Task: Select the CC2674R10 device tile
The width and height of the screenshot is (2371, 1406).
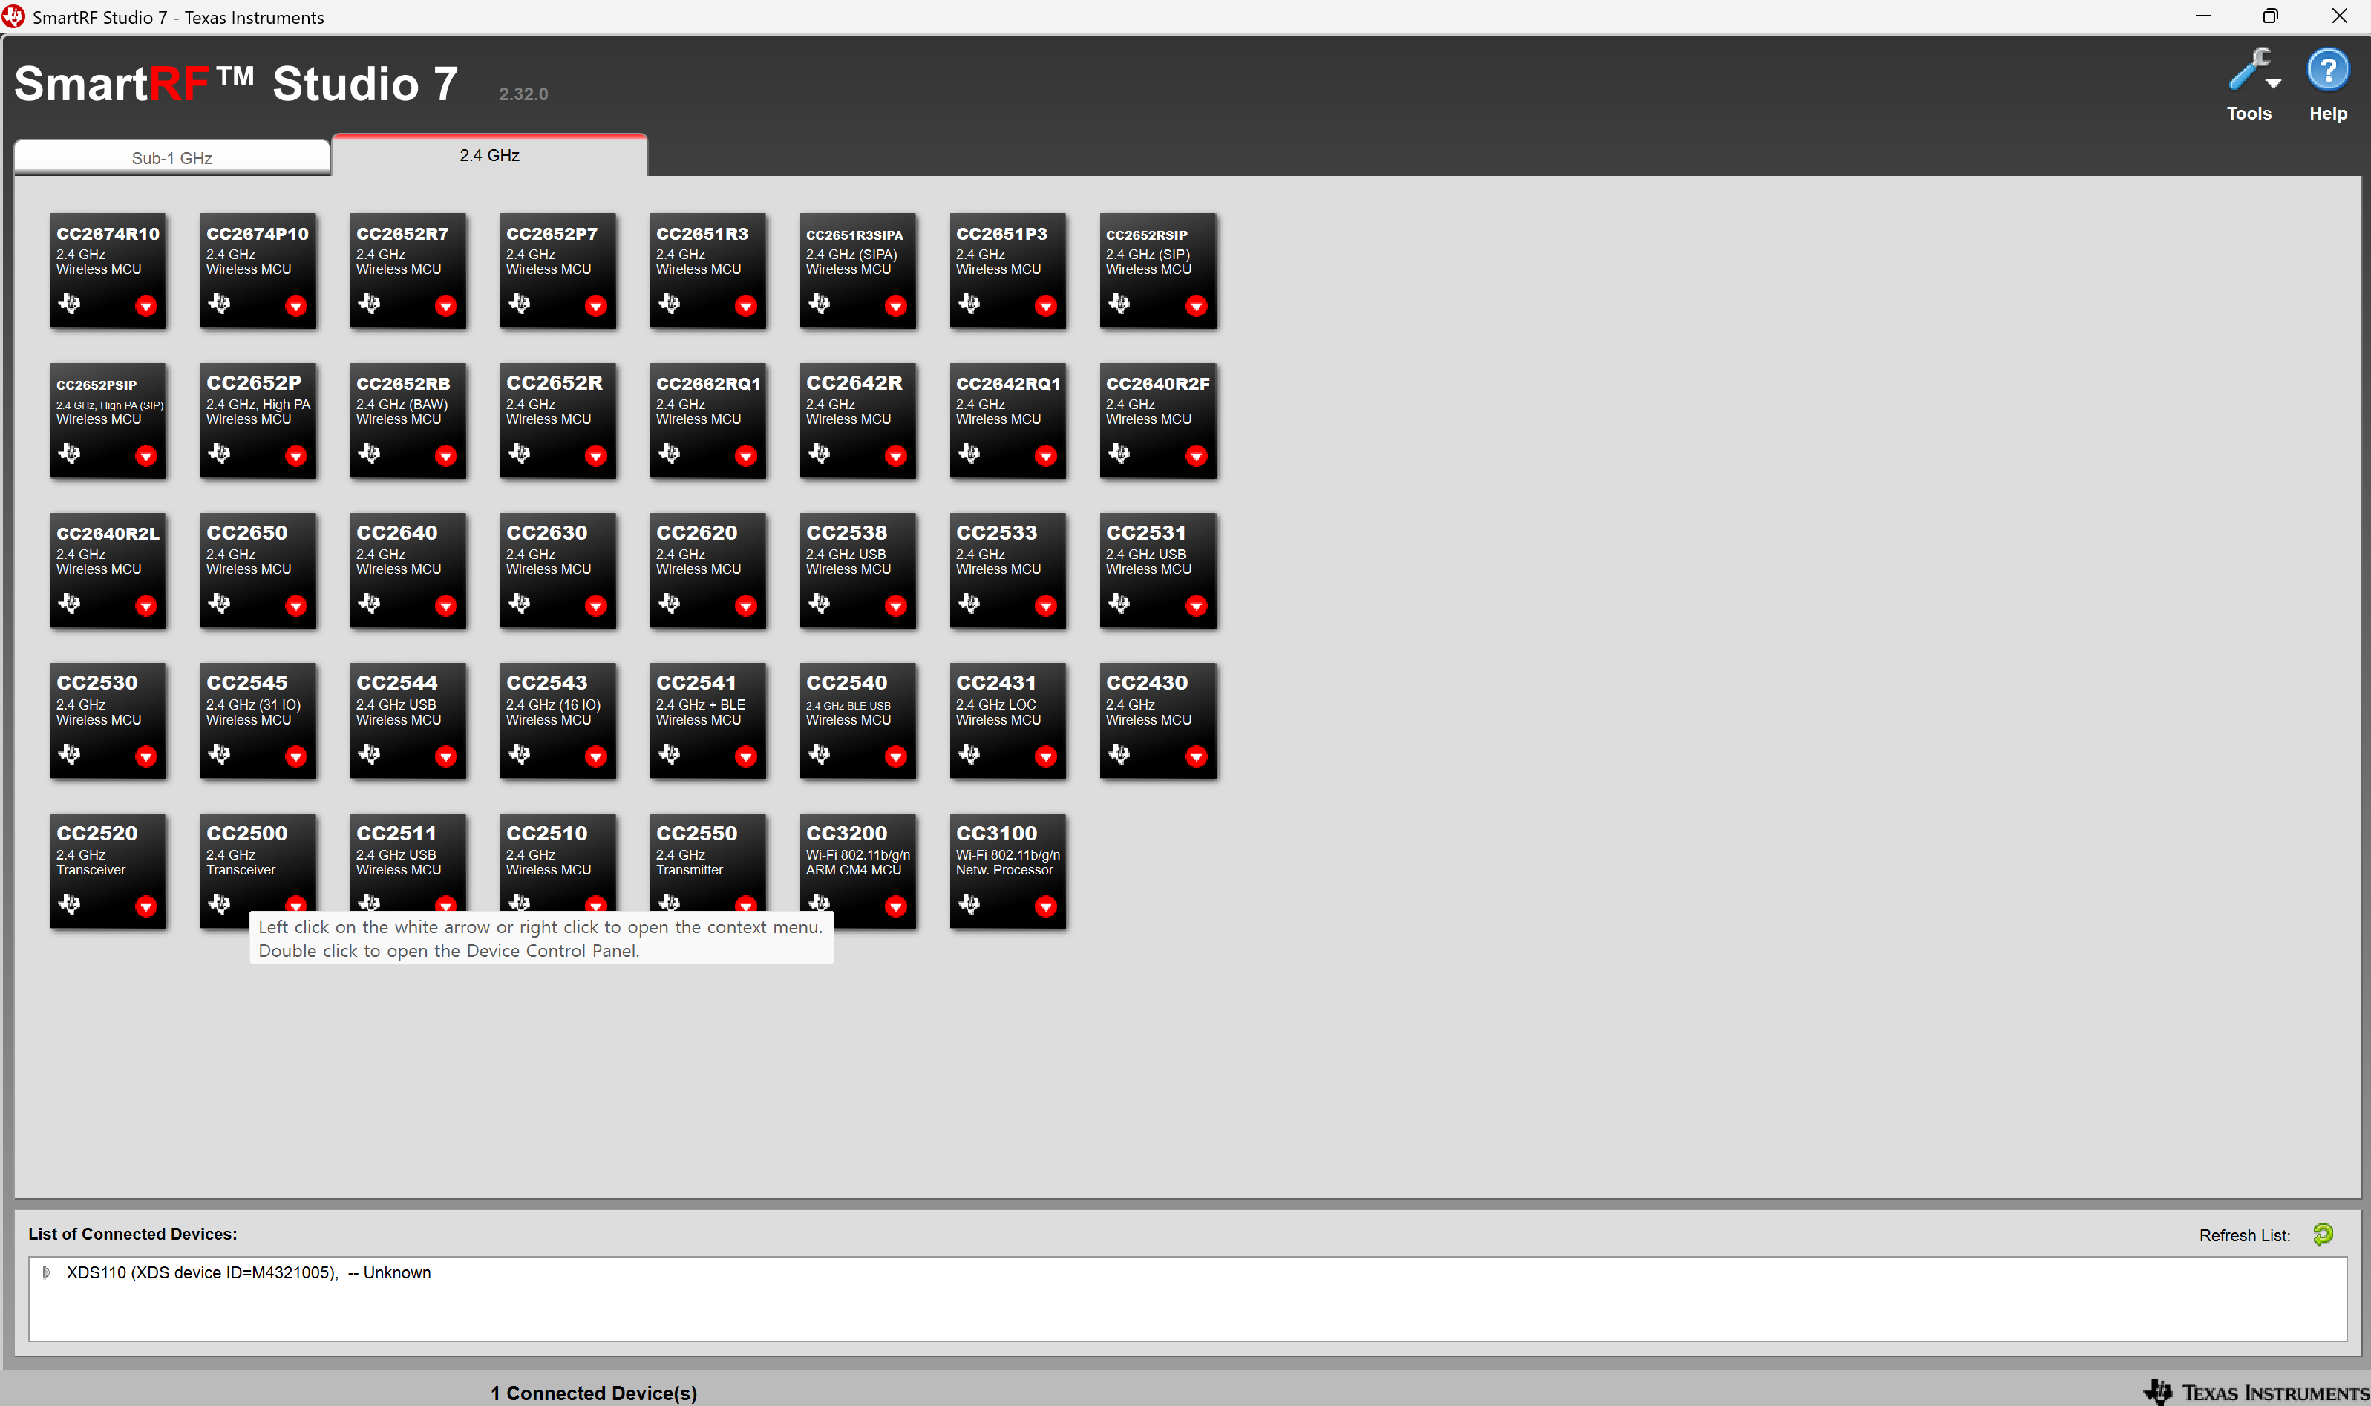Action: (108, 270)
